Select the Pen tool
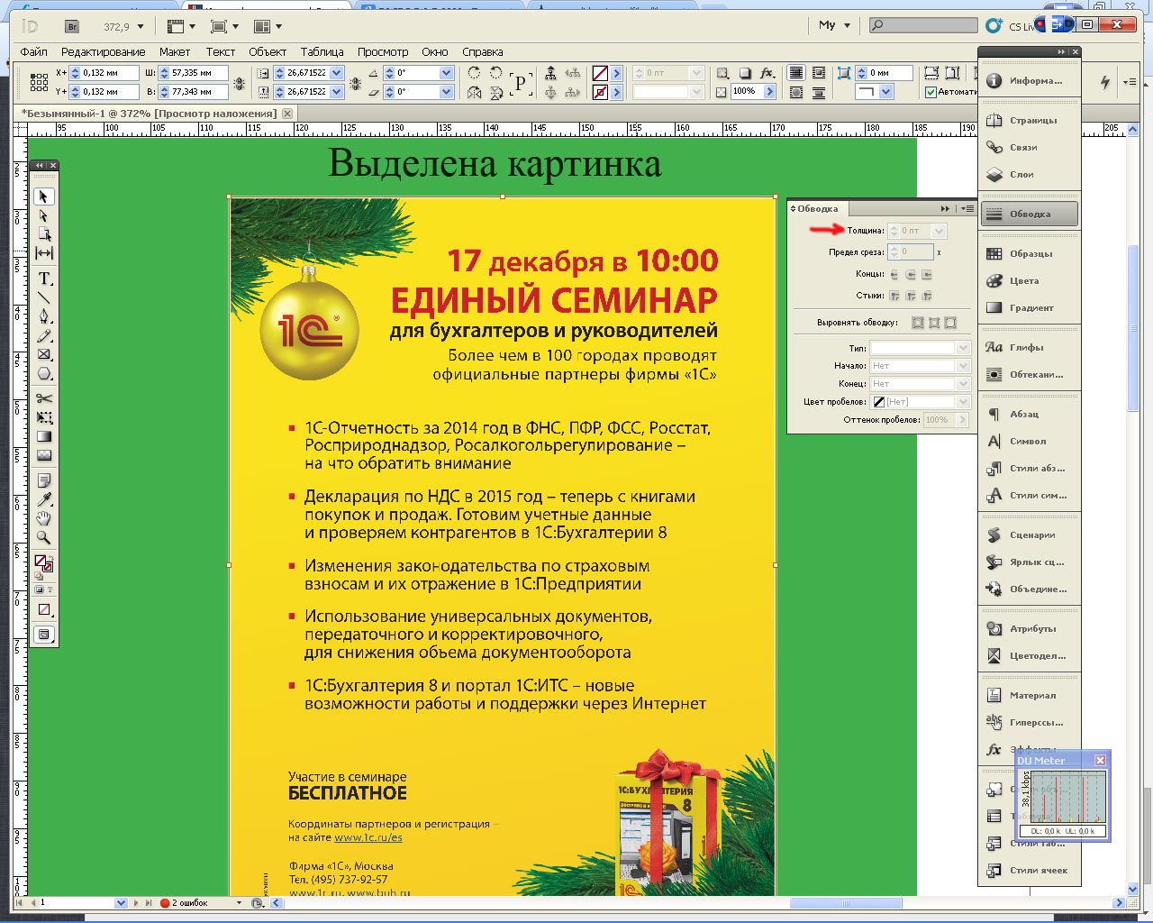Viewport: 1153px width, 923px height. 43,316
